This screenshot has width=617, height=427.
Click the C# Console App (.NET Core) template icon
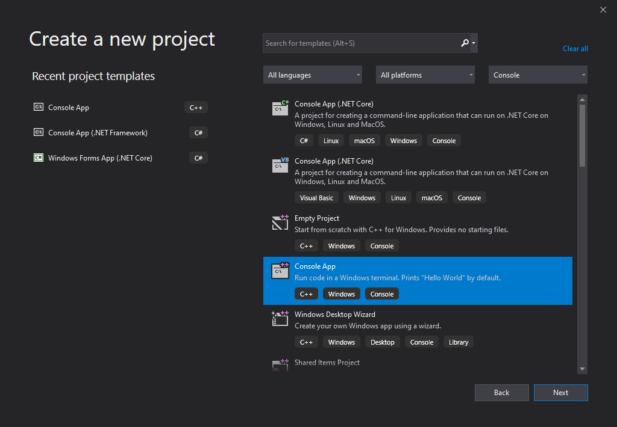click(280, 108)
